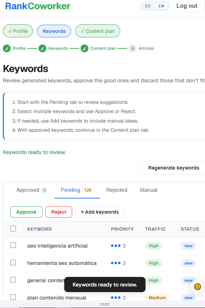The height and width of the screenshot is (308, 205).
Task: Check the seo inteligencia artificial row checkbox
Action: tap(13, 245)
